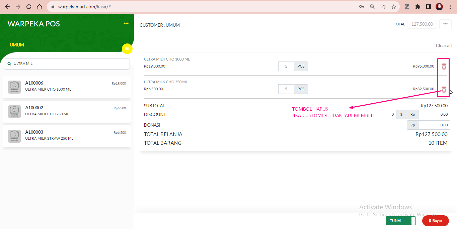Screen dimensions: 457x229
Task: Click the TOTAL BARANG label
Action: [163, 143]
